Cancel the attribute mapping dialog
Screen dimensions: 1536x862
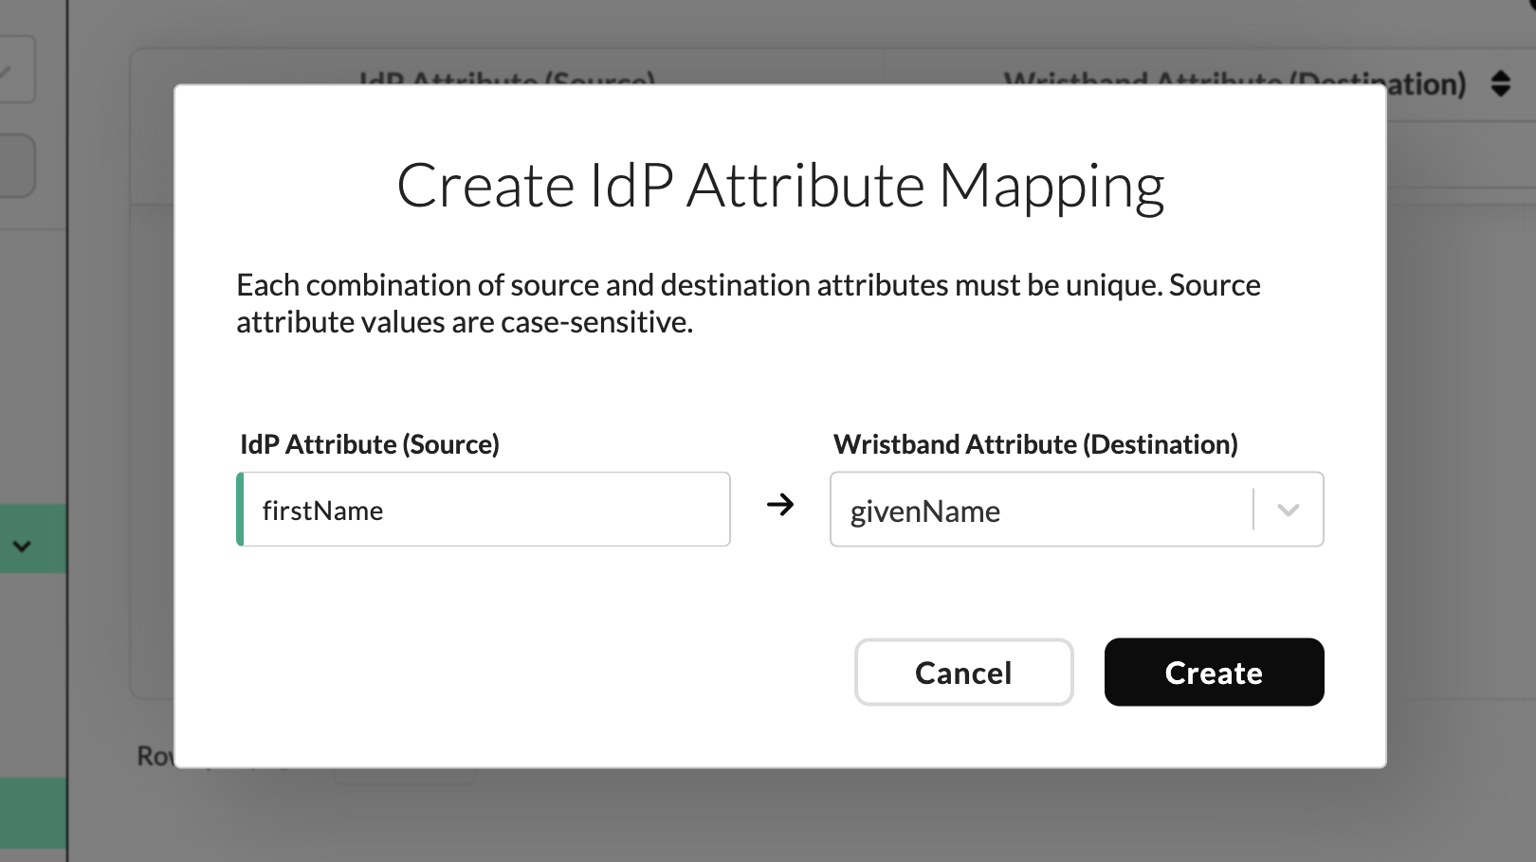coord(963,673)
